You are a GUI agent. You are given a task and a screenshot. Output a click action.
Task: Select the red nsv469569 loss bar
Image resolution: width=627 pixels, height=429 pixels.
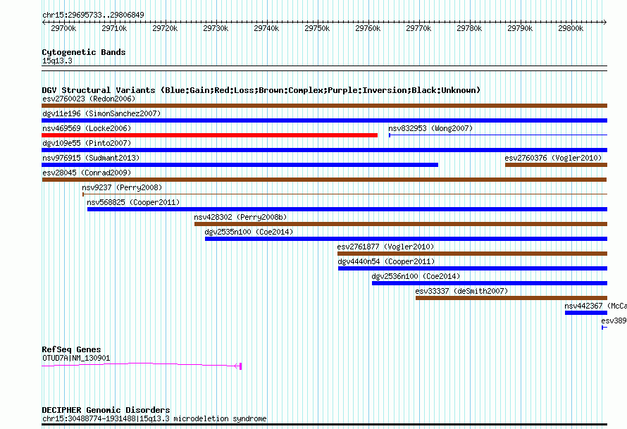click(x=209, y=135)
